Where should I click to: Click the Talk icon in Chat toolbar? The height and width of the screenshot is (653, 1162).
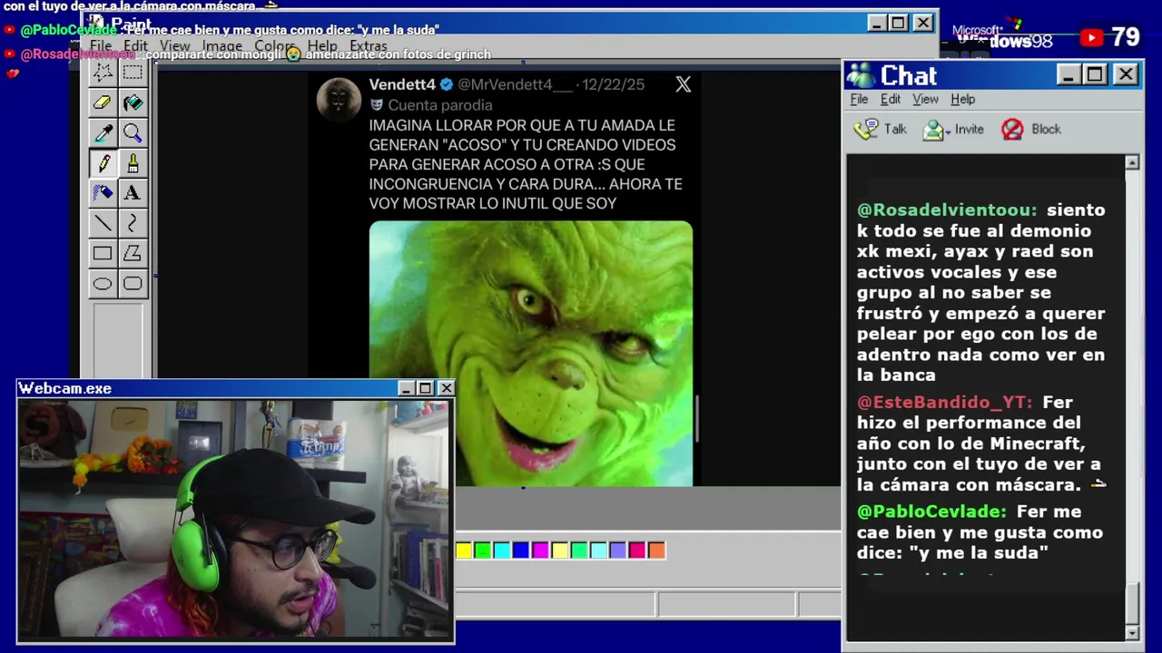point(866,129)
